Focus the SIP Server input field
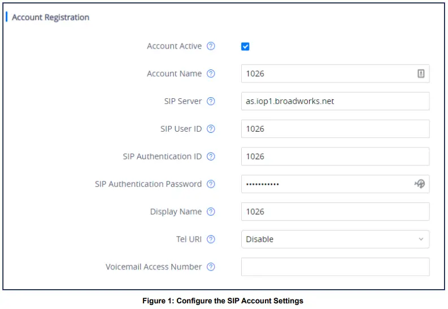 tap(334, 101)
